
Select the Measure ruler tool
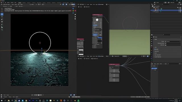click(2, 27)
